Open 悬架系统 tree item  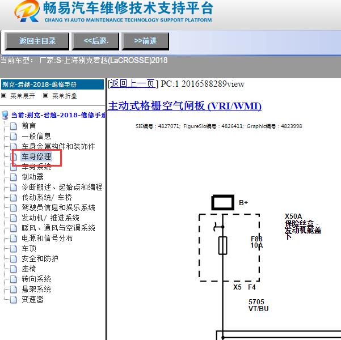36,289
